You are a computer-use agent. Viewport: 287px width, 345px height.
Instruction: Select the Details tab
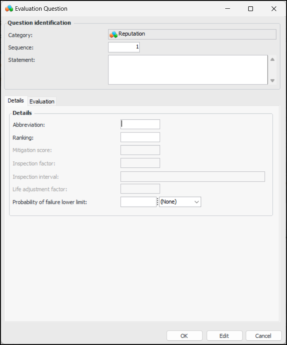point(15,101)
